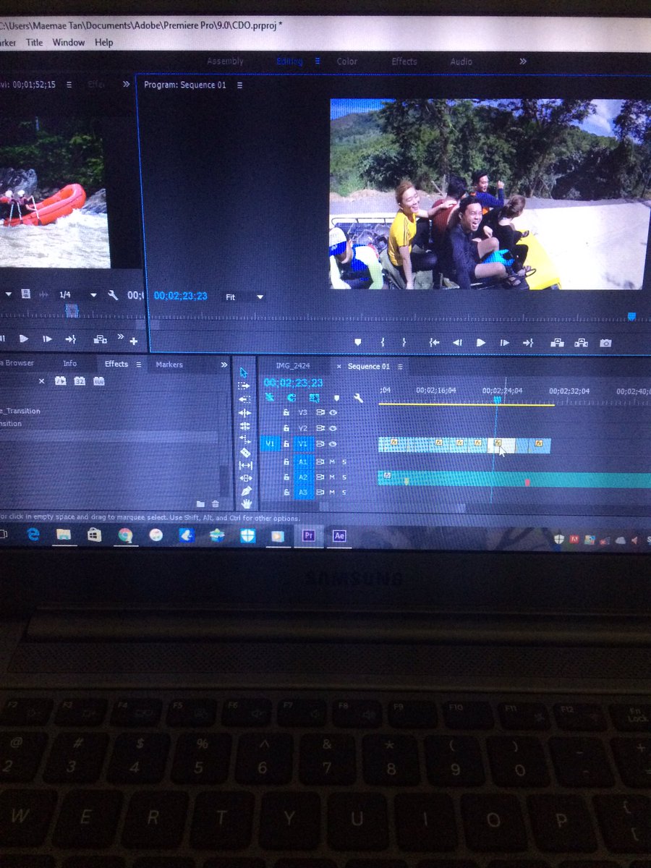The width and height of the screenshot is (651, 868).
Task: Toggle lock on track V3
Action: [x=286, y=412]
